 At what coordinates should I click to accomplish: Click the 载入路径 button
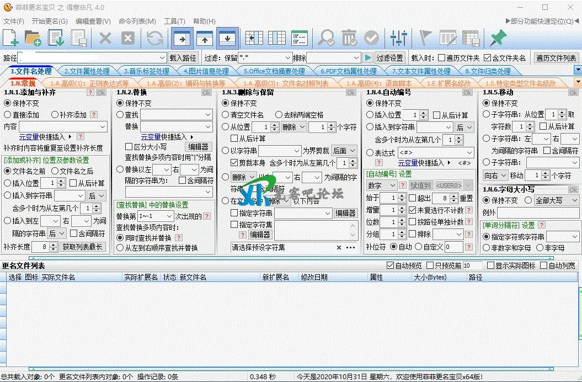point(183,58)
